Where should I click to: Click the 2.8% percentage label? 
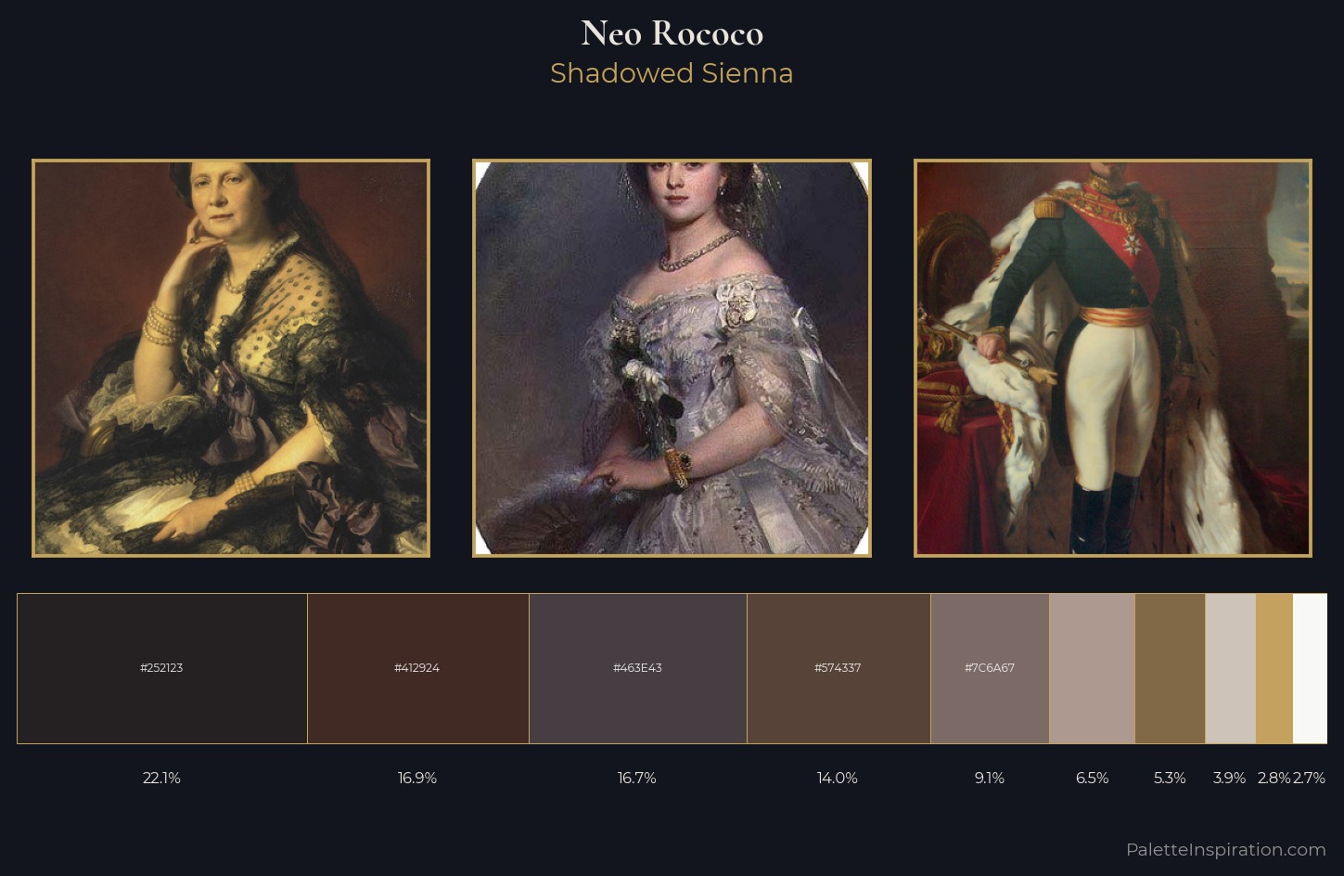tap(1274, 778)
